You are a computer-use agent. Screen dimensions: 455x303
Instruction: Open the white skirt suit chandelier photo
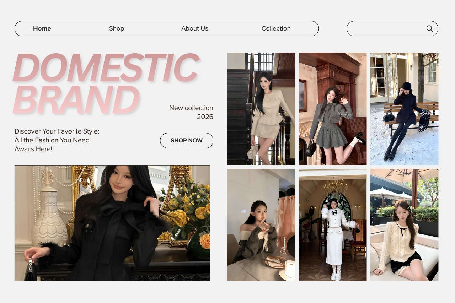pos(333,225)
